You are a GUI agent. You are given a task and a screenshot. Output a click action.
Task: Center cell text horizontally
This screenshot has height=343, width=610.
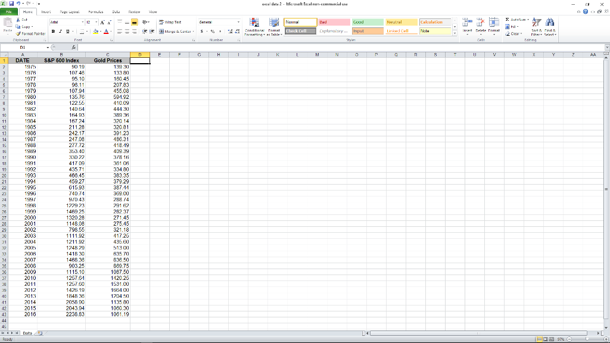[127, 32]
